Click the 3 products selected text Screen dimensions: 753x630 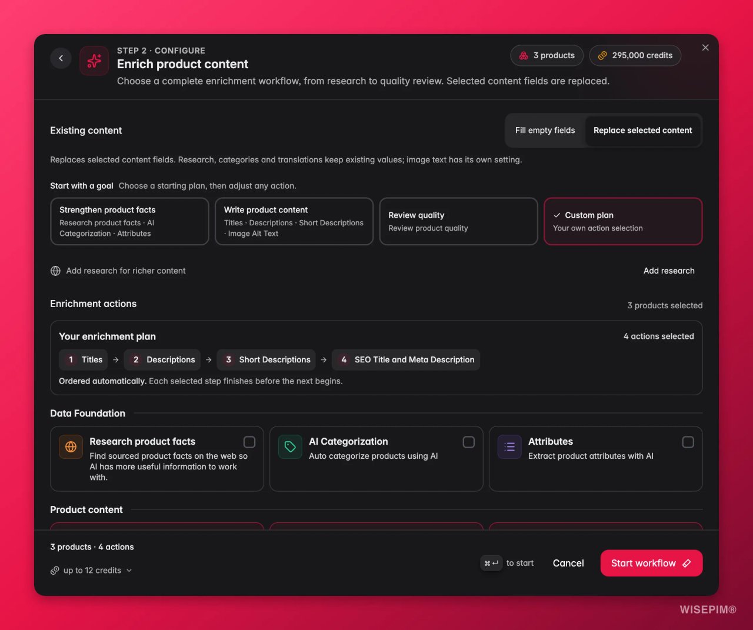pos(665,306)
